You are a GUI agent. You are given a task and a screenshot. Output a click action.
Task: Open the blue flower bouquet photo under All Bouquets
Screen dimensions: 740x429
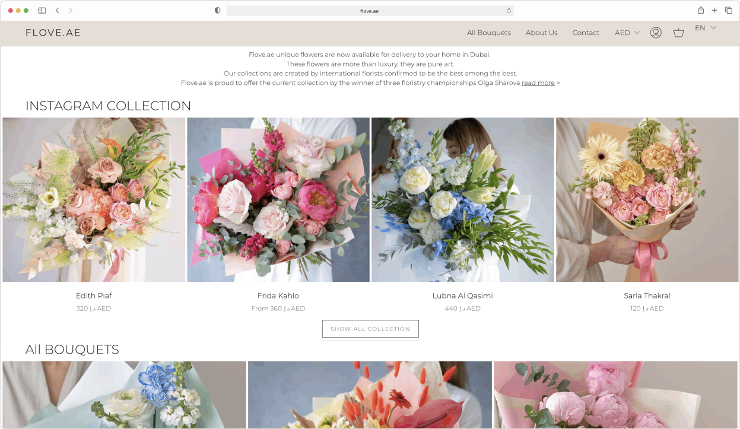124,395
